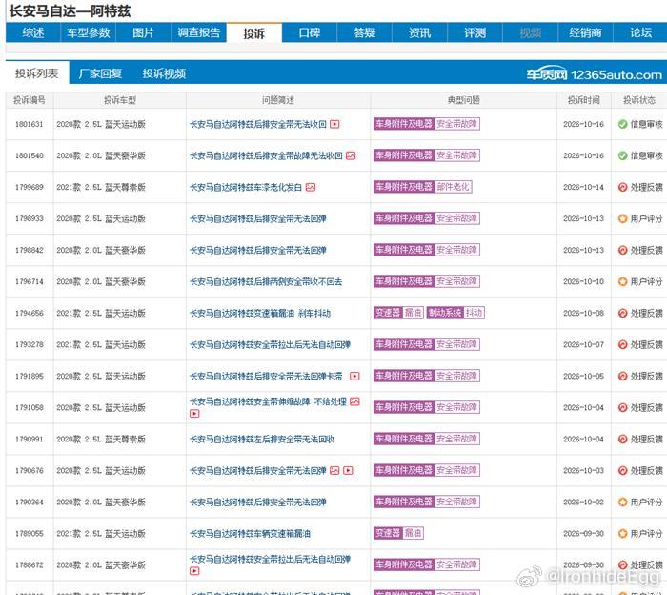Click green check status icon of 1801540
This screenshot has height=595, width=667.
[623, 155]
